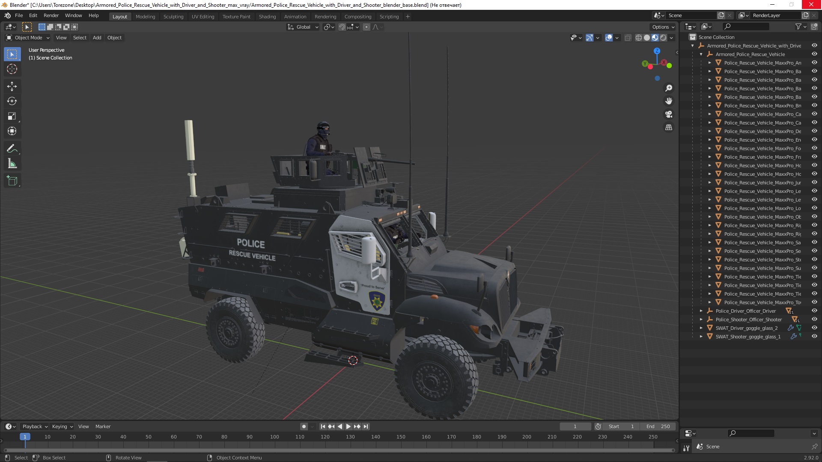Collapse the Armored_Police_Rescue_Vehicle collection

click(x=701, y=54)
